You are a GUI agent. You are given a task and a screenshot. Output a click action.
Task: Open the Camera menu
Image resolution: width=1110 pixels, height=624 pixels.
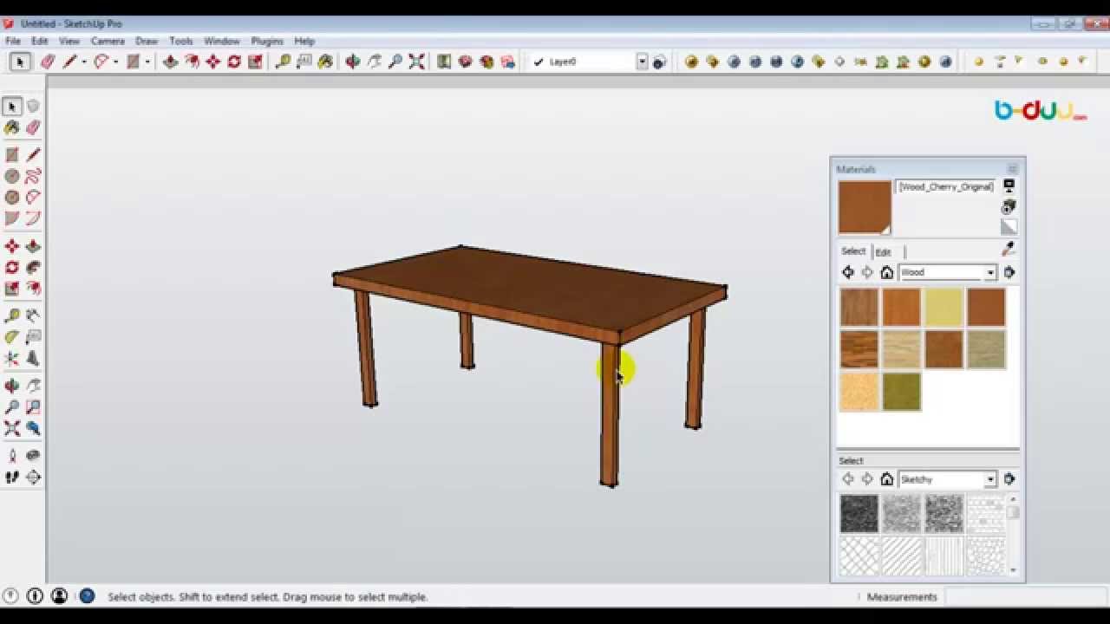click(108, 41)
